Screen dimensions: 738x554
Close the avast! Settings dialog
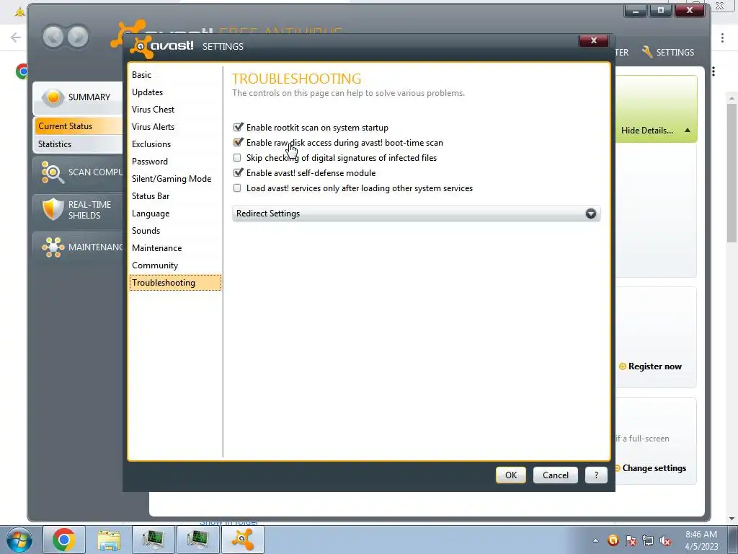pyautogui.click(x=594, y=40)
